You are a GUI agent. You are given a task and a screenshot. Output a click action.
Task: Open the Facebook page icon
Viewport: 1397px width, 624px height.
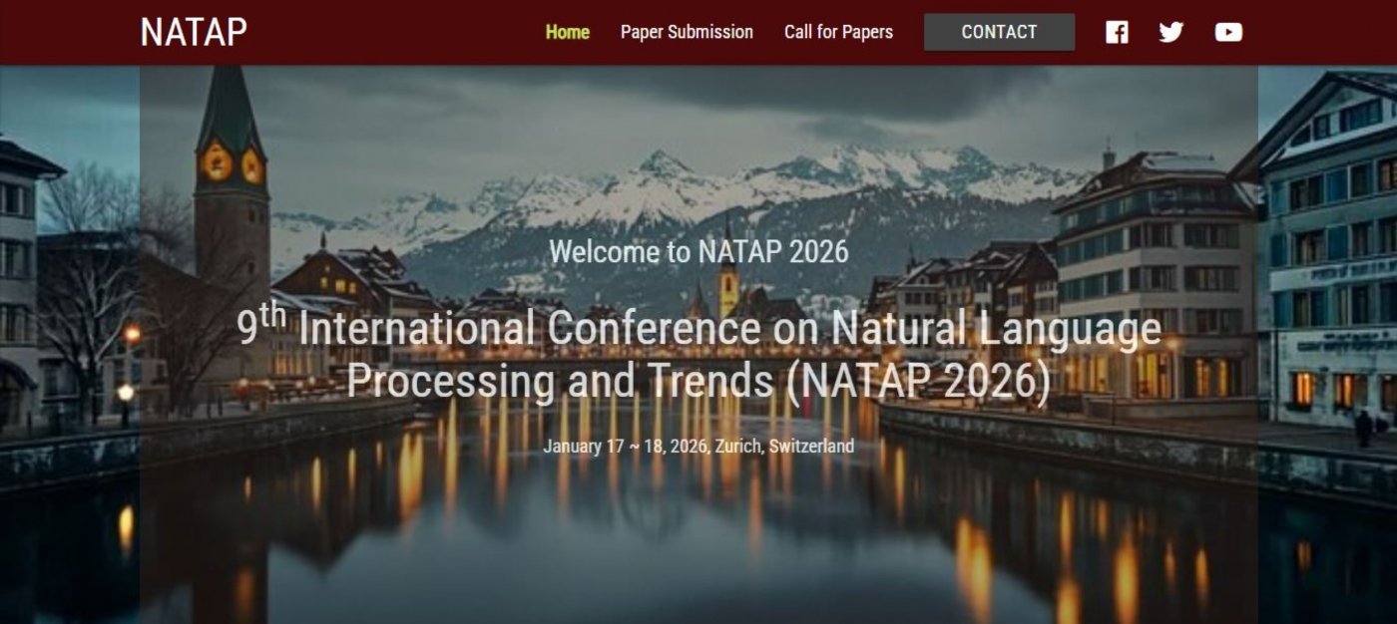point(1117,32)
